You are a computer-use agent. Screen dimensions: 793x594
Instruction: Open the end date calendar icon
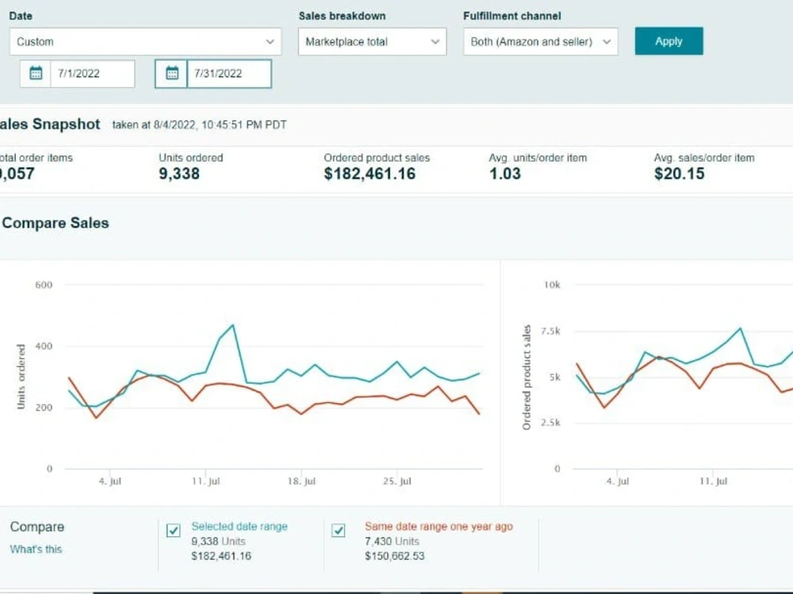pyautogui.click(x=172, y=73)
